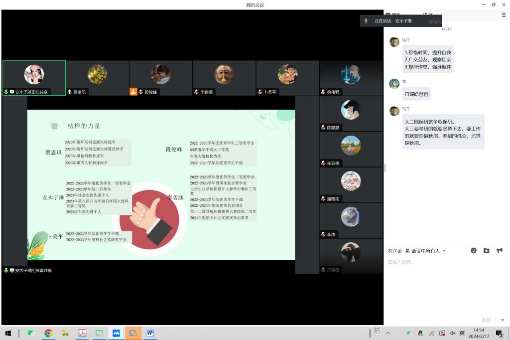Open Google Chrome from the taskbar
510x340 pixels.
(x=48, y=333)
